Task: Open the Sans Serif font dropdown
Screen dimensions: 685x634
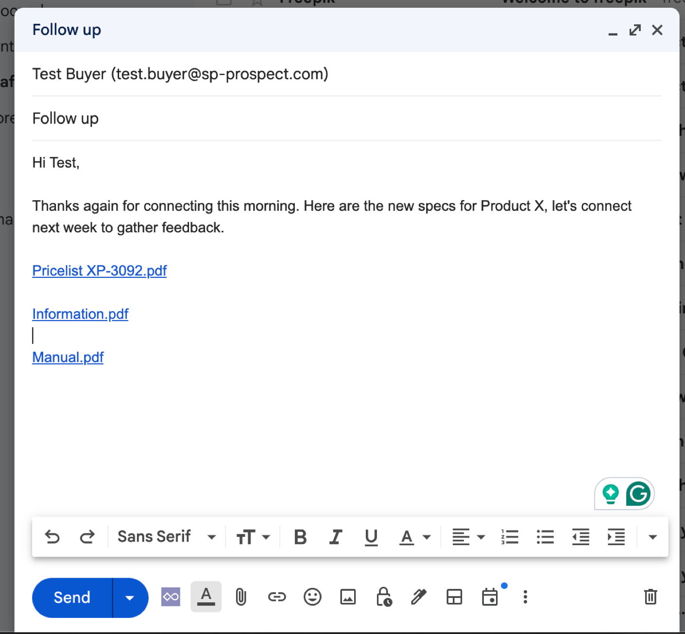Action: coord(167,537)
